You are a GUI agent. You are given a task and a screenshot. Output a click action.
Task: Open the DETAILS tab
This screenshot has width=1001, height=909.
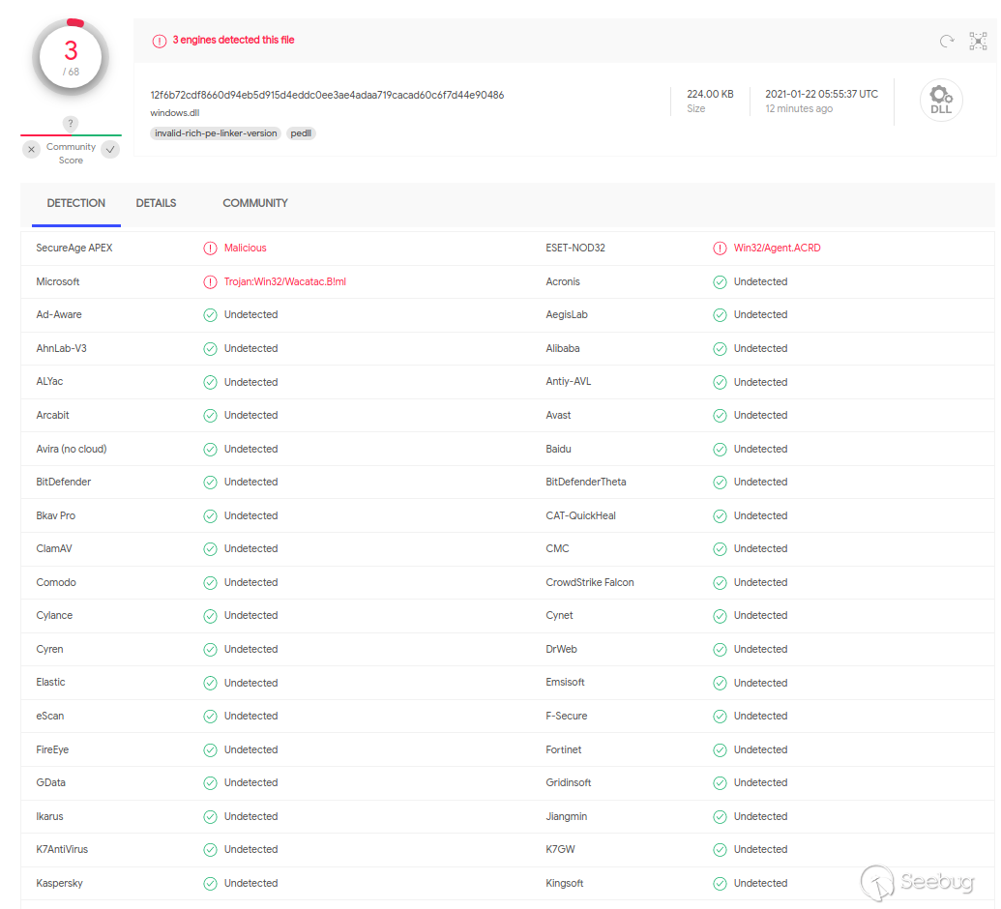pos(156,203)
